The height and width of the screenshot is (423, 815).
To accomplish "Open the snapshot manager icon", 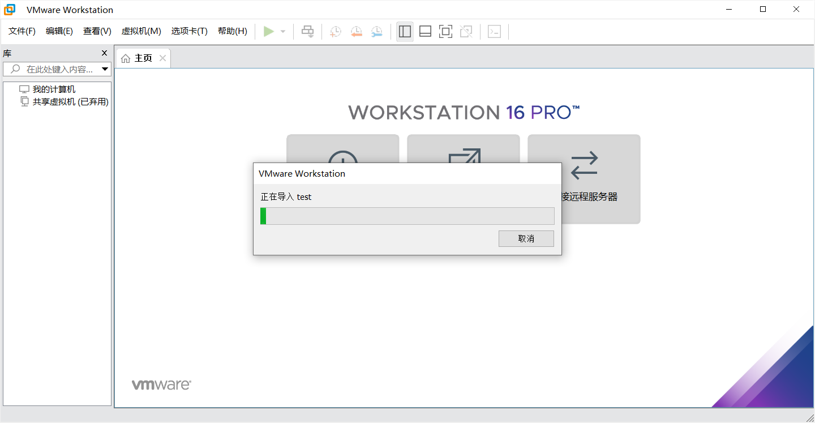I will coord(376,31).
